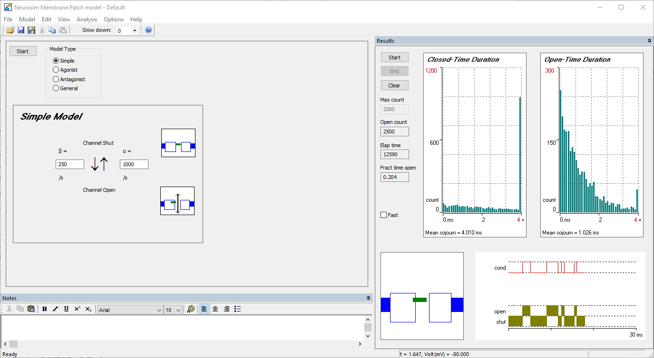The width and height of the screenshot is (654, 358).
Task: Click the Save disk icon in toolbar
Action: 21,30
